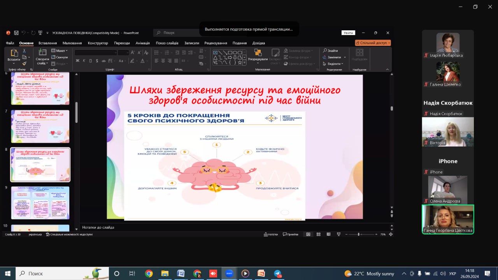Click the Undo arrow in quick access toolbar
The height and width of the screenshot is (280, 498).
click(x=23, y=33)
